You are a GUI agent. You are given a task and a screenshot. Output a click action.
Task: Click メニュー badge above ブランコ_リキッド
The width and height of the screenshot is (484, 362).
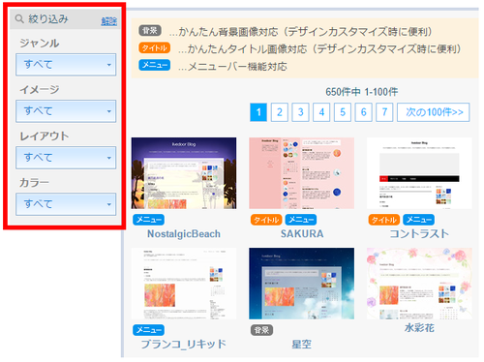coord(148,330)
